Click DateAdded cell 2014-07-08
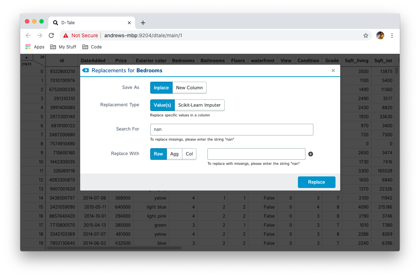 coord(94,198)
